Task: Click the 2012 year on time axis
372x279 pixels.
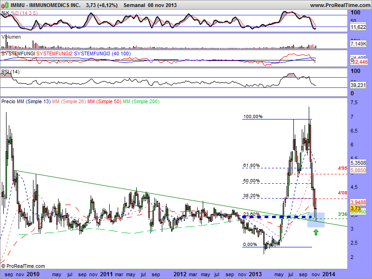Action: point(180,274)
